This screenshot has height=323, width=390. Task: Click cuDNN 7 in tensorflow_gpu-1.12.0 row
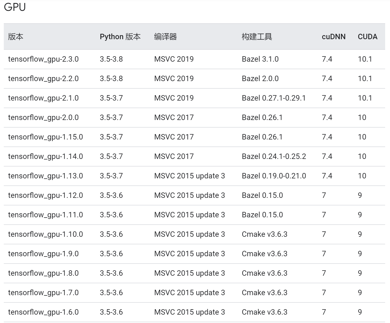(x=324, y=195)
